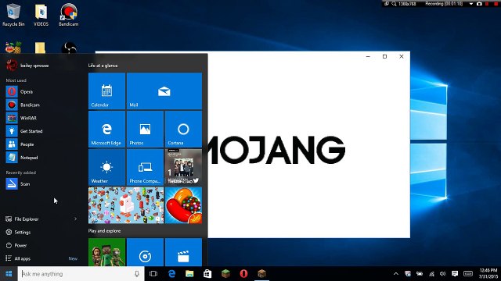Screen dimensions: 501x281
Task: Open the Wi-Fi network tray icon
Action: click(x=431, y=274)
